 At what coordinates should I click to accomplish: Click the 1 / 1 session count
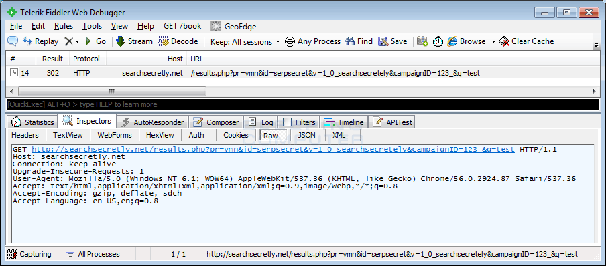[178, 254]
